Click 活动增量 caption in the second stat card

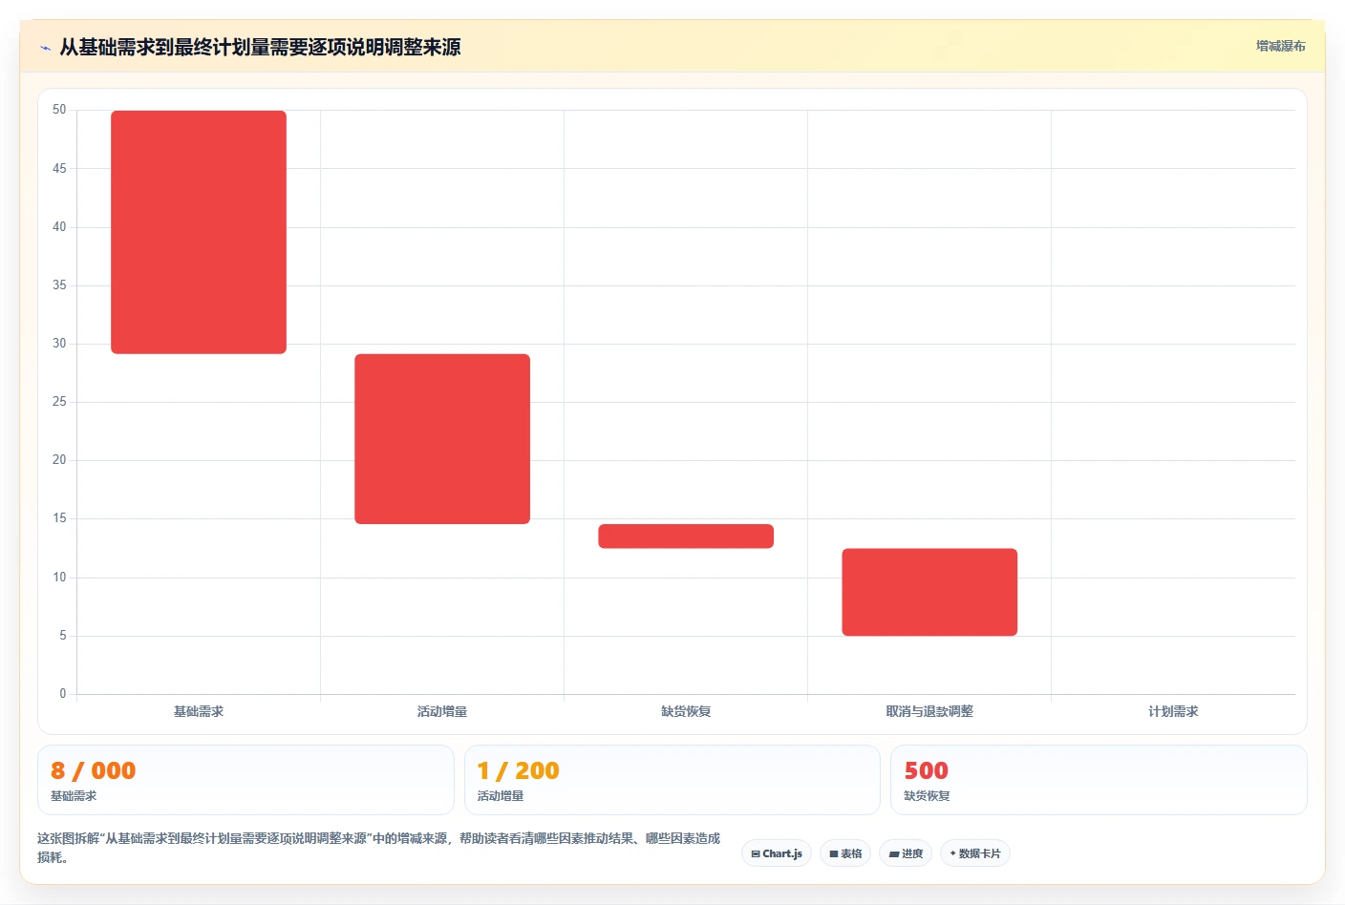click(501, 796)
